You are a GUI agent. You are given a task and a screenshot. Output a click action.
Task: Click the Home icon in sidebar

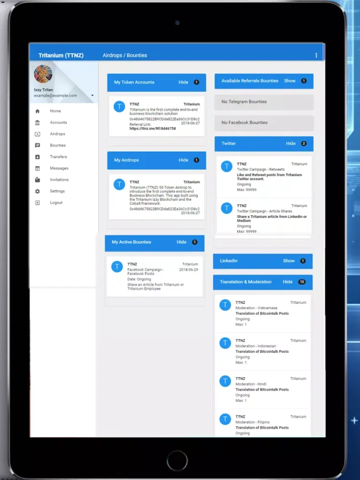click(x=37, y=111)
